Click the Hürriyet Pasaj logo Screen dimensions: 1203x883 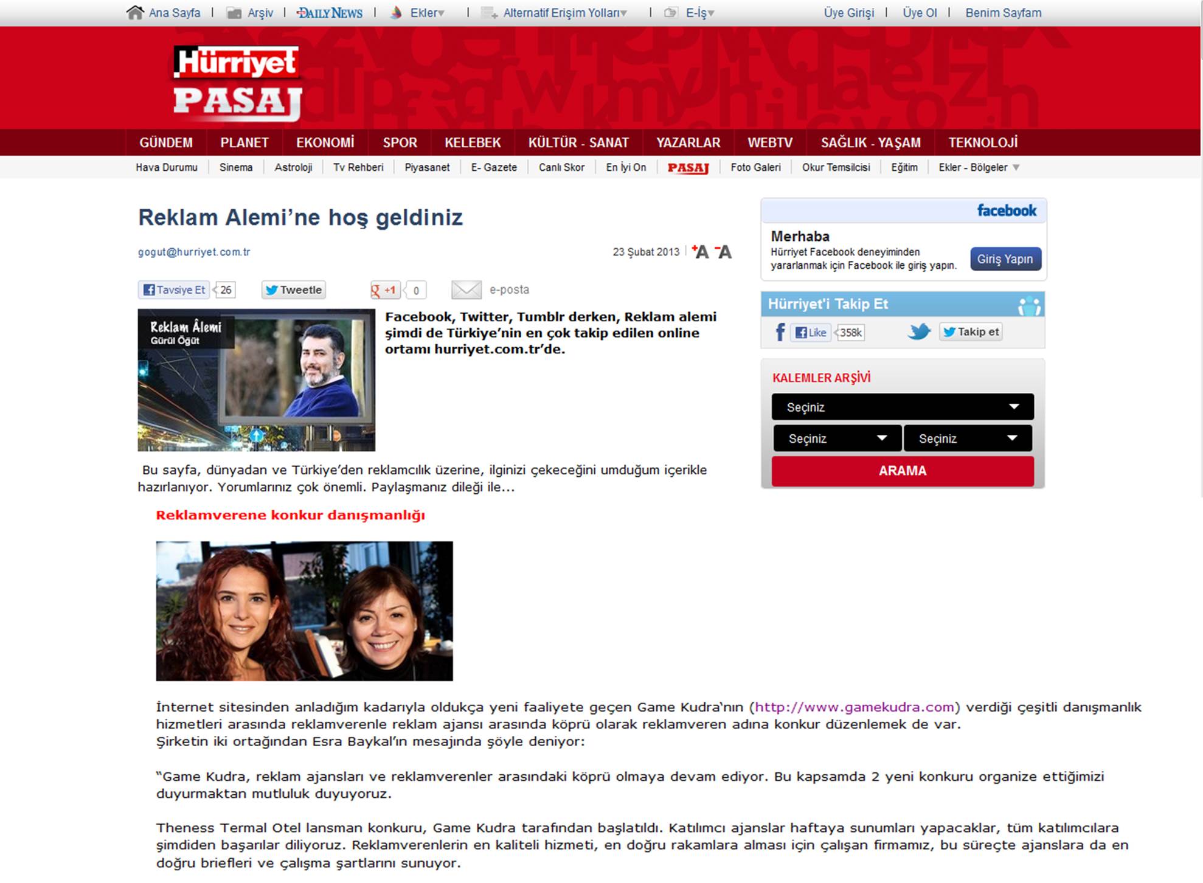238,83
